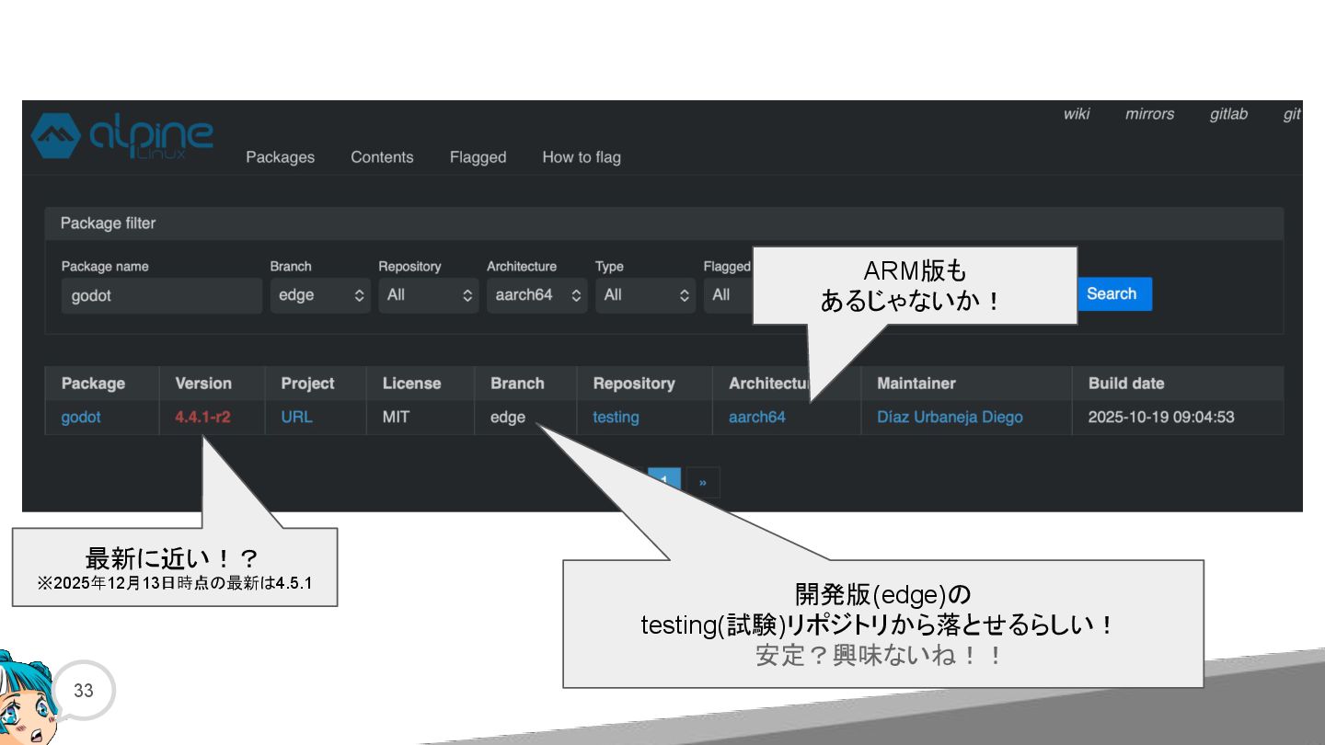Open the Packages menu item

(280, 157)
